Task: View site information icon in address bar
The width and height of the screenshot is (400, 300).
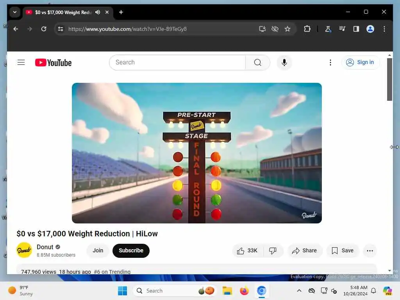Action: point(61,29)
